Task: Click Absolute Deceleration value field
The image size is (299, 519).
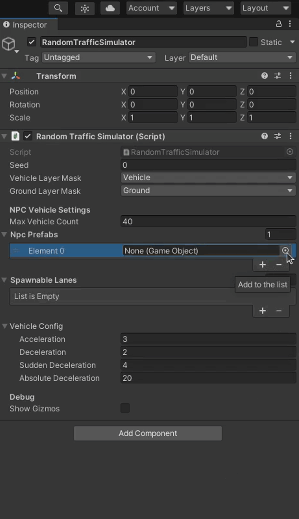Action: pyautogui.click(x=208, y=378)
